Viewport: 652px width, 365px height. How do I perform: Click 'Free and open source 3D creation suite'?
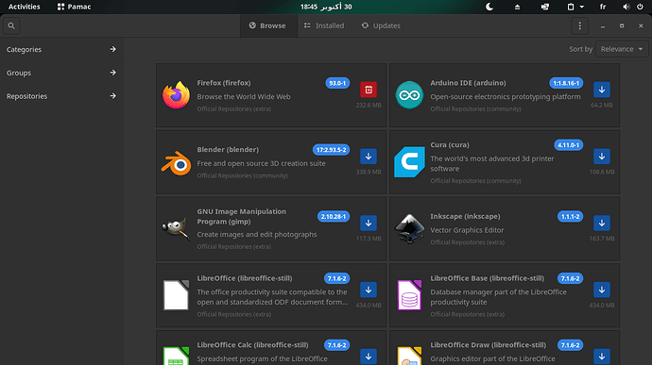click(x=261, y=163)
